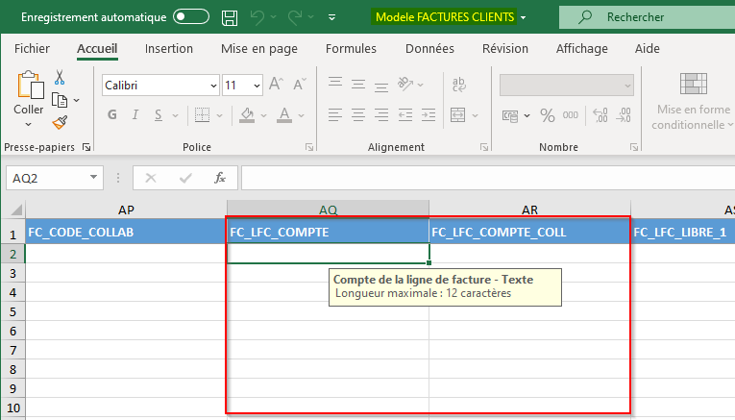Go to the Formules tab
Viewport: 735px width, 420px height.
click(x=351, y=49)
